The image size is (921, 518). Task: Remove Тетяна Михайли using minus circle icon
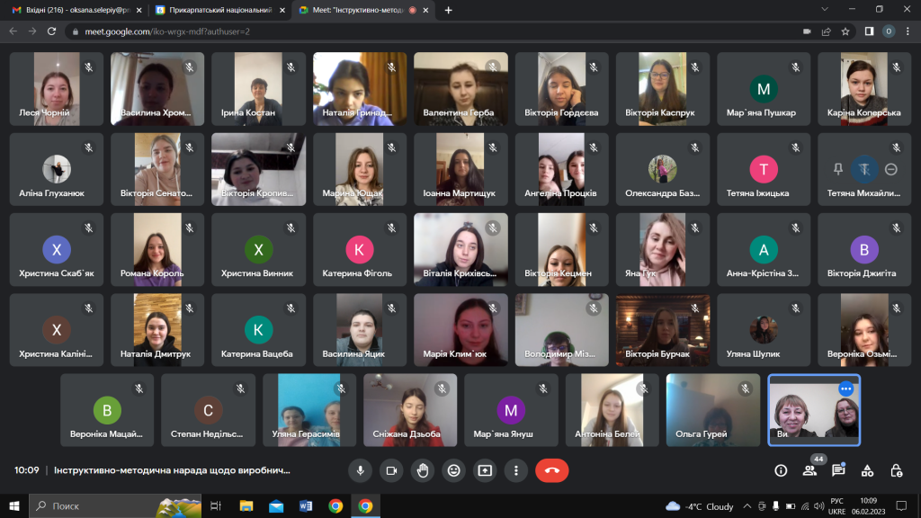pyautogui.click(x=891, y=169)
